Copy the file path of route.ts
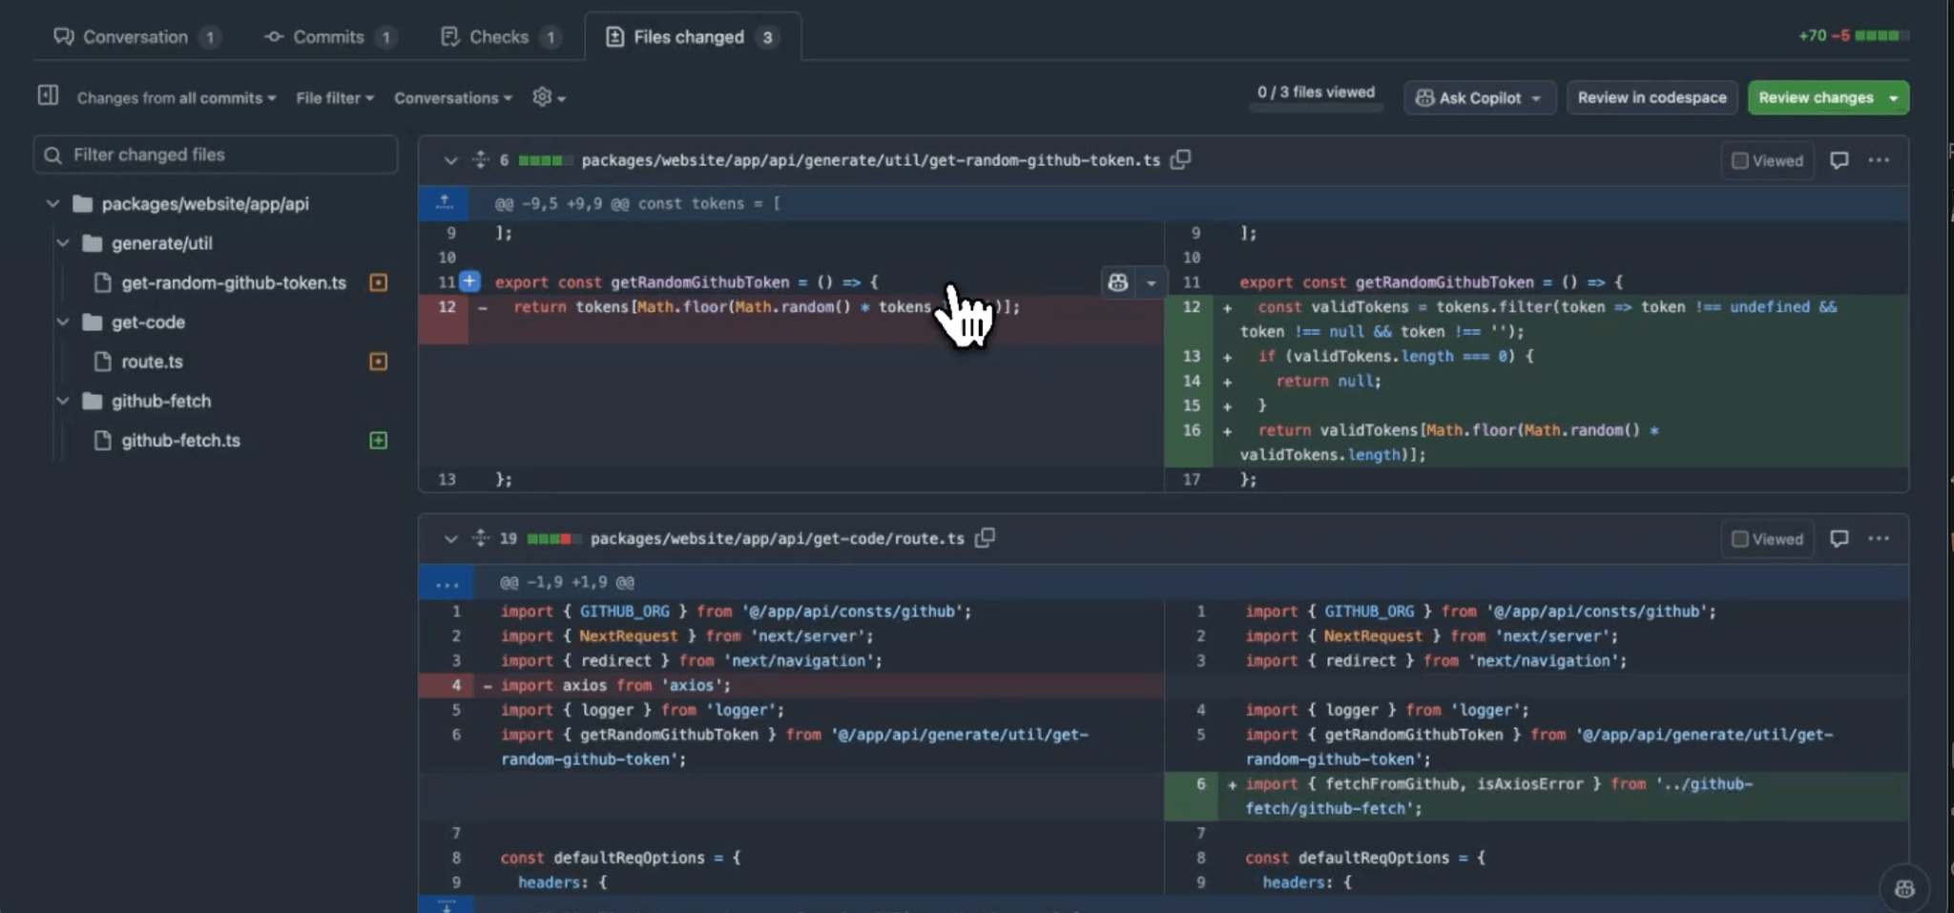 [983, 538]
